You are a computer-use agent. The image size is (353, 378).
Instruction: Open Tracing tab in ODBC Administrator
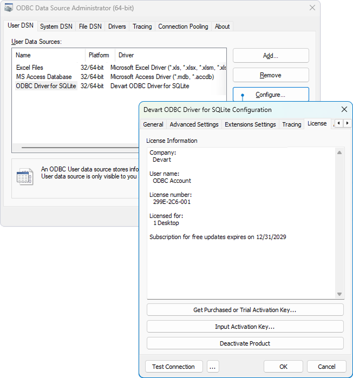[142, 26]
